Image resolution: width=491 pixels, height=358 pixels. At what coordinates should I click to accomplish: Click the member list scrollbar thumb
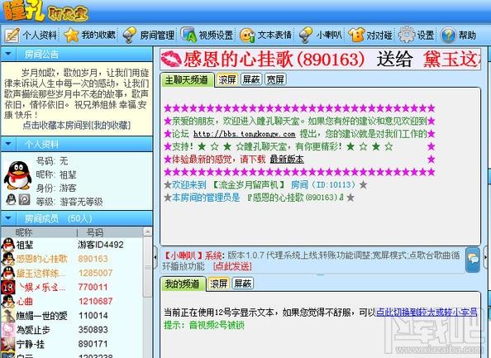[147, 266]
